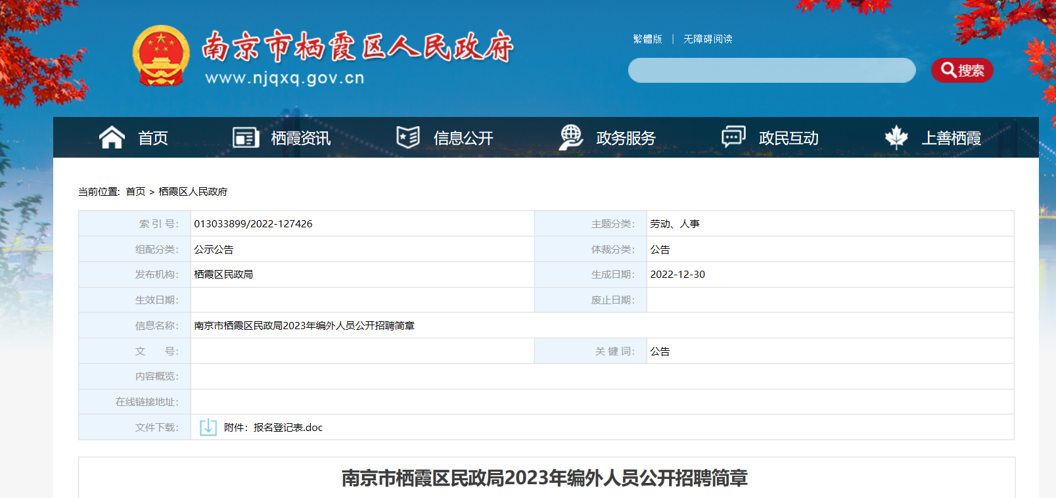This screenshot has width=1056, height=498.
Task: Click the maple leaf icon beside 上善栖霞
Action: [x=896, y=137]
